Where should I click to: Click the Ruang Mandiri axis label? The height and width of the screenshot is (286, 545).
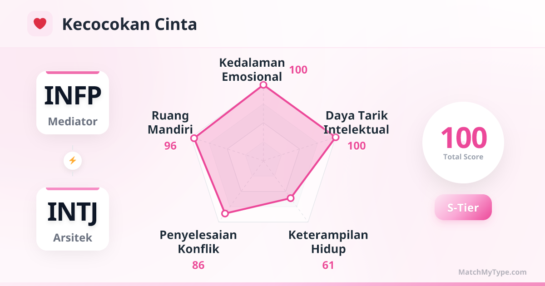(x=170, y=123)
